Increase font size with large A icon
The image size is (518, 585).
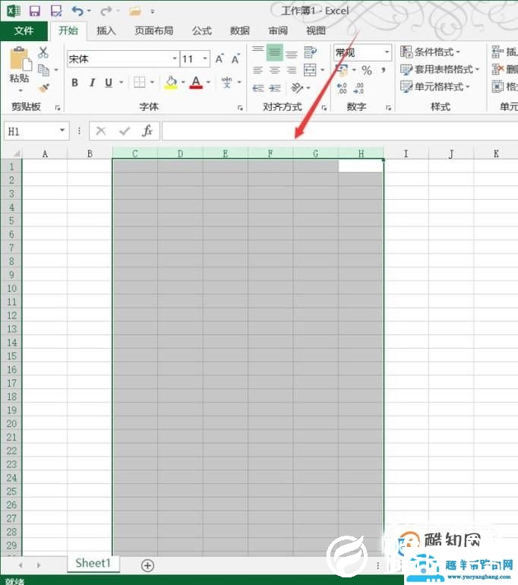(x=220, y=58)
